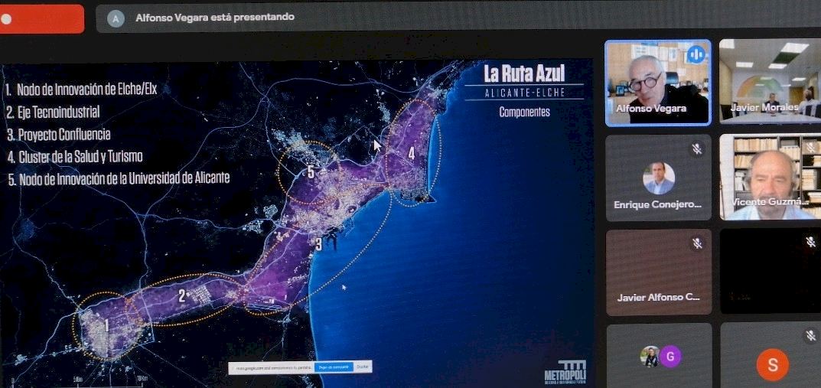
Task: Click the purple 'G' participant avatar
Action: point(670,357)
